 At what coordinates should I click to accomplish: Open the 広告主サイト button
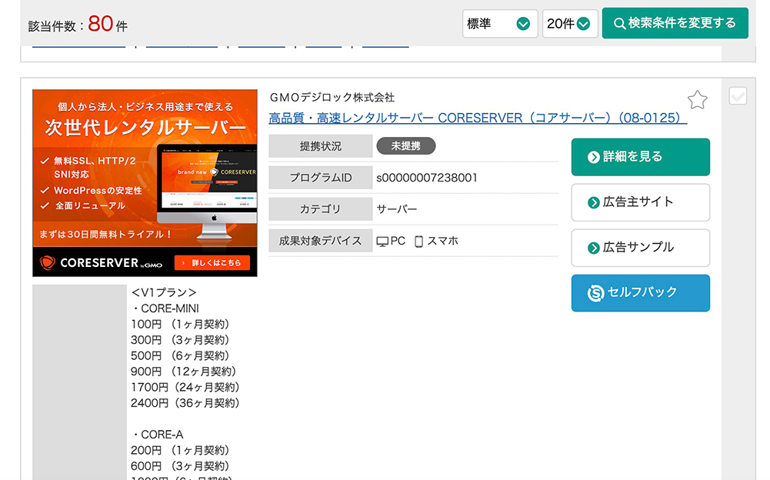click(x=640, y=202)
